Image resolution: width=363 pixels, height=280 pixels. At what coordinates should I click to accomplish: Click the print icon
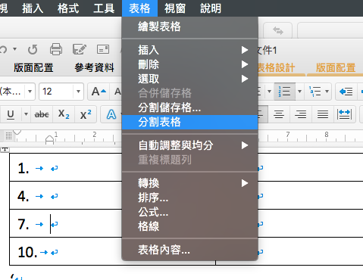56,49
